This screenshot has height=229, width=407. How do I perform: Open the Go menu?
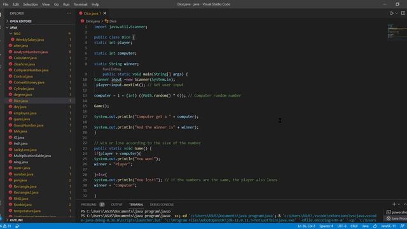pyautogui.click(x=57, y=4)
